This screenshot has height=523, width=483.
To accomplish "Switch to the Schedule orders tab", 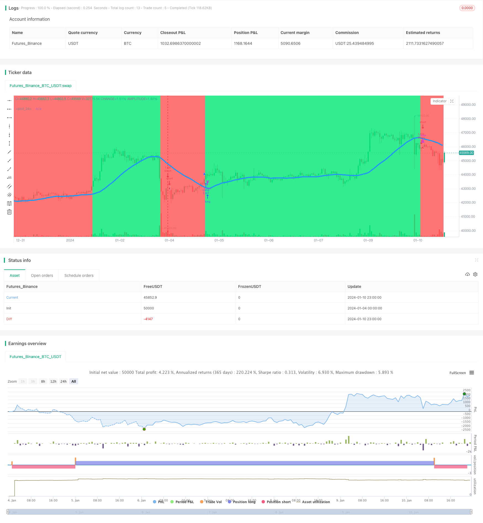I will click(x=79, y=275).
